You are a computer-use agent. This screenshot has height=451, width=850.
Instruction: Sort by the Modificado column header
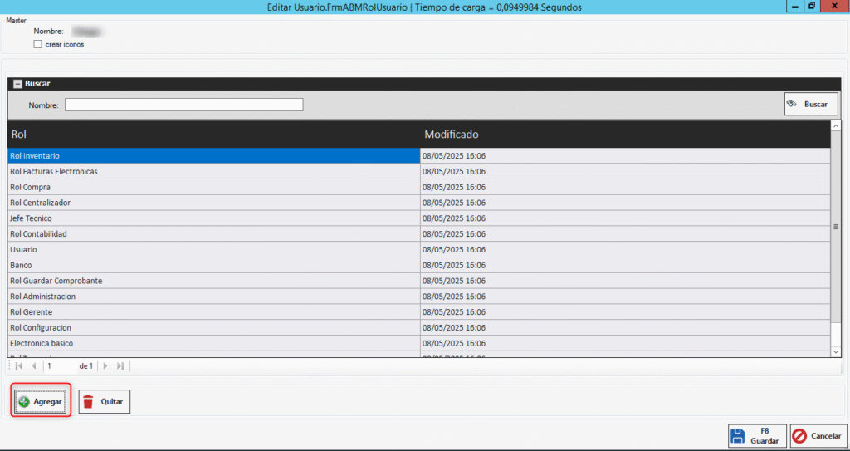(x=623, y=134)
